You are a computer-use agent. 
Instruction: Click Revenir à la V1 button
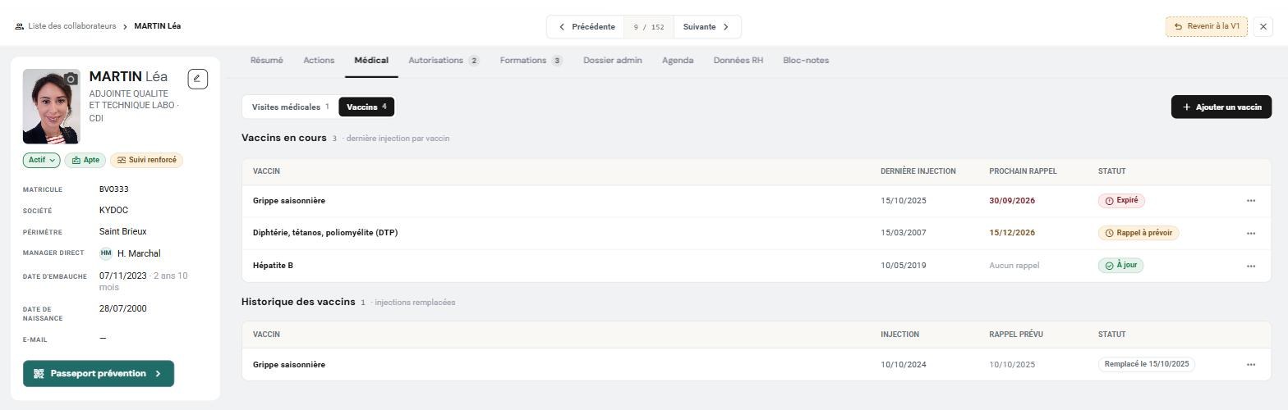point(1207,27)
